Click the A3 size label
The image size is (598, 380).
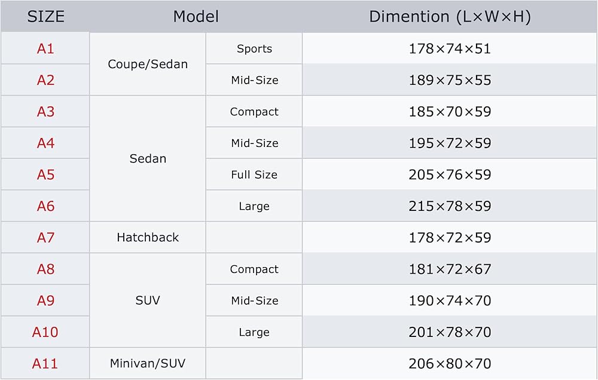click(x=45, y=112)
